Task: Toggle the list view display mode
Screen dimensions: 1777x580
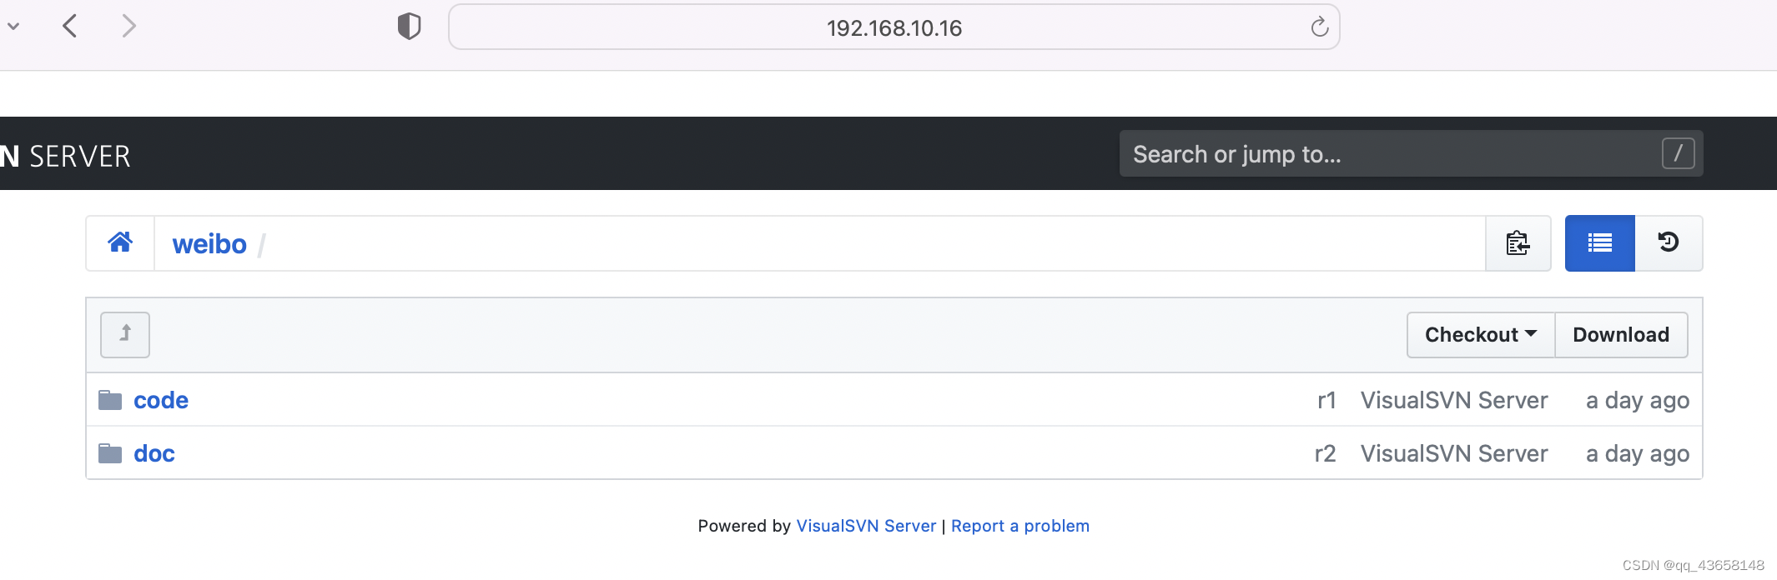Action: click(1599, 242)
